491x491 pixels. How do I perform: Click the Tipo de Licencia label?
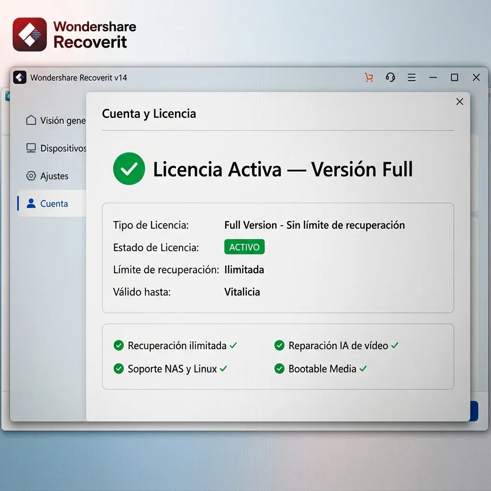(151, 225)
